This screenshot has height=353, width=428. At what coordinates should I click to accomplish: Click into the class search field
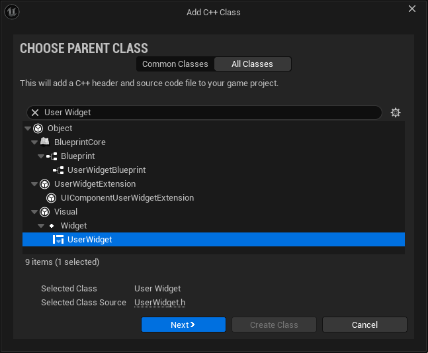205,113
